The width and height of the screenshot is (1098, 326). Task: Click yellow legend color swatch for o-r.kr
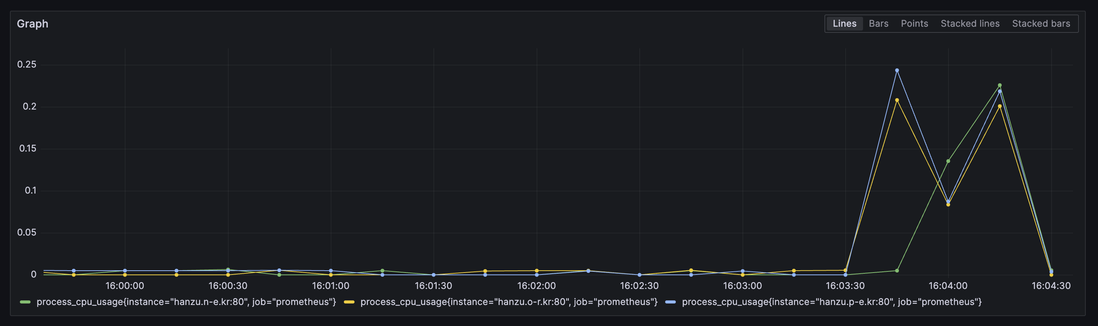[x=349, y=302]
